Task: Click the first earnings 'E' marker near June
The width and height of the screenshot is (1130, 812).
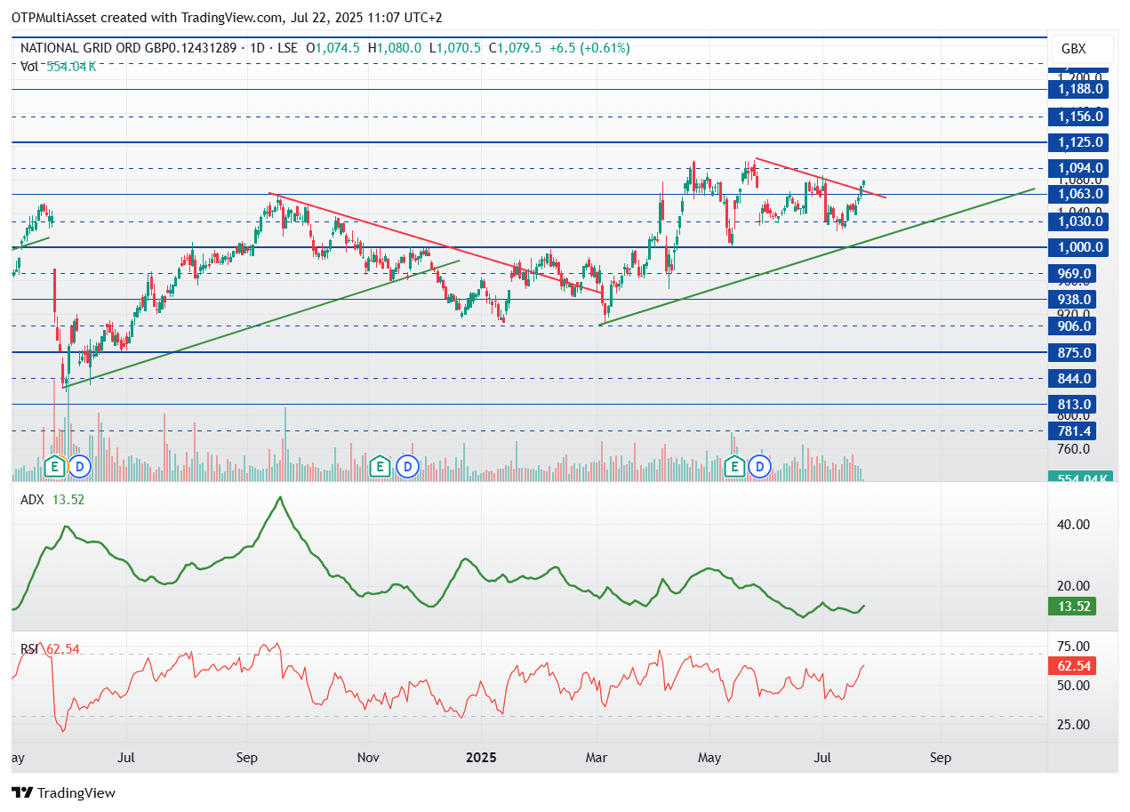Action: (x=56, y=465)
